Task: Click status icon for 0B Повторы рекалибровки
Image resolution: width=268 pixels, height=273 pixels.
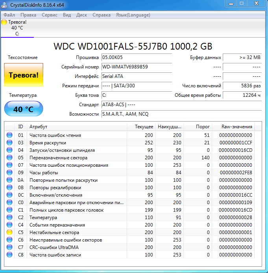Action: point(9,188)
